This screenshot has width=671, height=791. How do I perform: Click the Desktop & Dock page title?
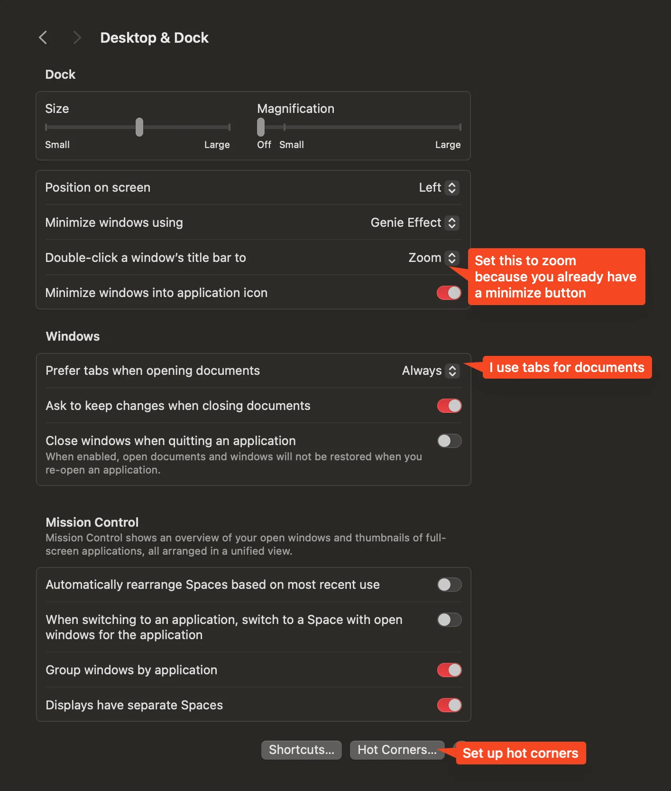coord(154,38)
